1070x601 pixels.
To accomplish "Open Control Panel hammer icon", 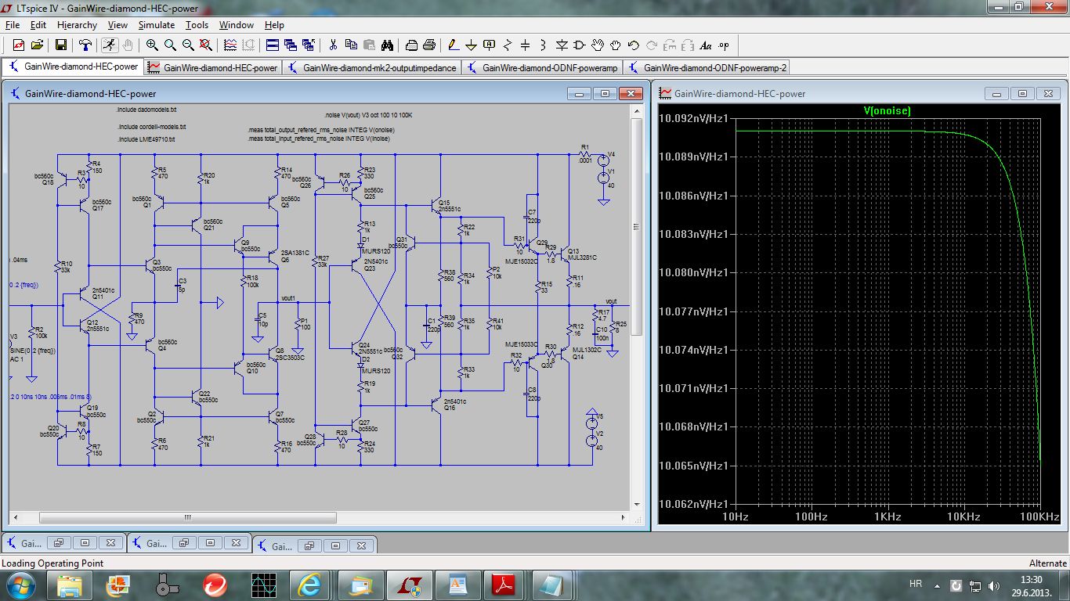I will [x=85, y=45].
